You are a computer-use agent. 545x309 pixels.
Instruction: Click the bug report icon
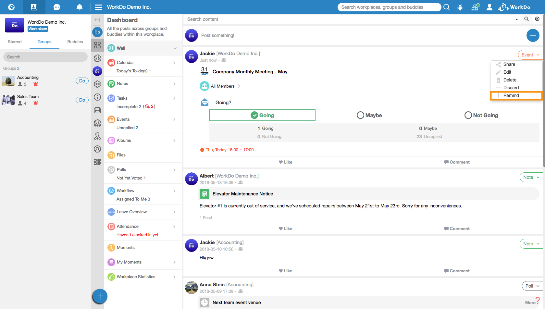point(460,7)
